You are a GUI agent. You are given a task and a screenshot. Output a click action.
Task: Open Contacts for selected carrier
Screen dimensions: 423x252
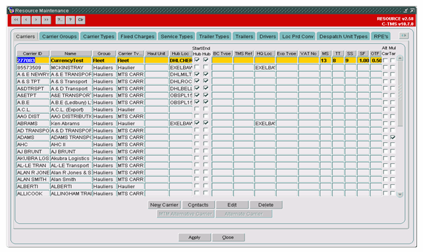198,205
